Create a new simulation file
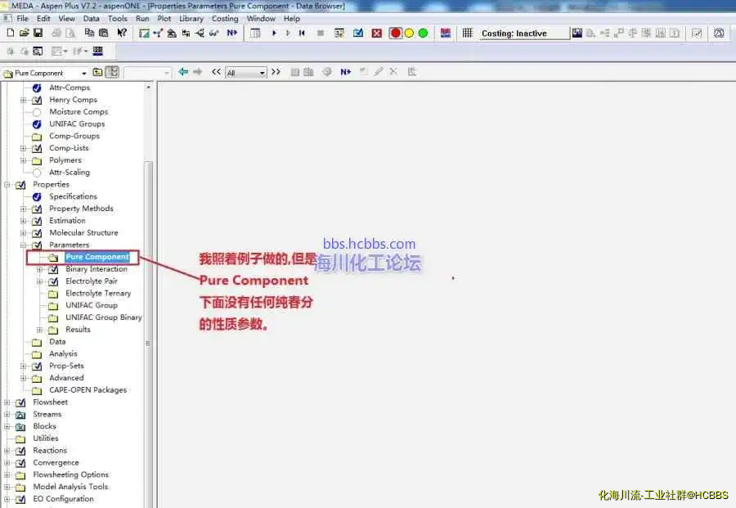 [x=11, y=33]
